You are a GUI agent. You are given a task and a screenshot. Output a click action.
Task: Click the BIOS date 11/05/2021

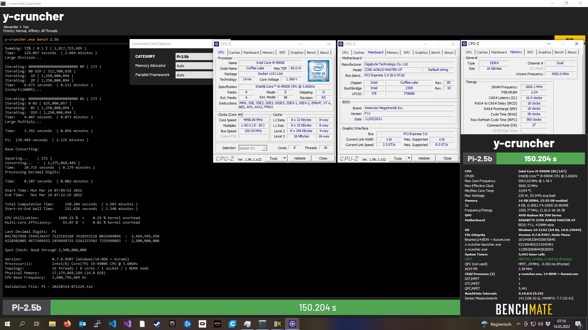409,119
